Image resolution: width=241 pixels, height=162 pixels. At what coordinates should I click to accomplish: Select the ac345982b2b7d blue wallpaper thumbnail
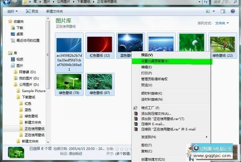click(x=69, y=52)
